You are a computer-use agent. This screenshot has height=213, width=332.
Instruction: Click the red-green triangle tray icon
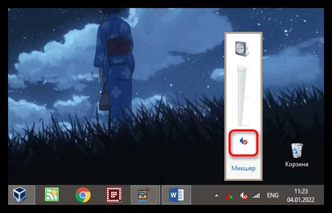pyautogui.click(x=229, y=196)
